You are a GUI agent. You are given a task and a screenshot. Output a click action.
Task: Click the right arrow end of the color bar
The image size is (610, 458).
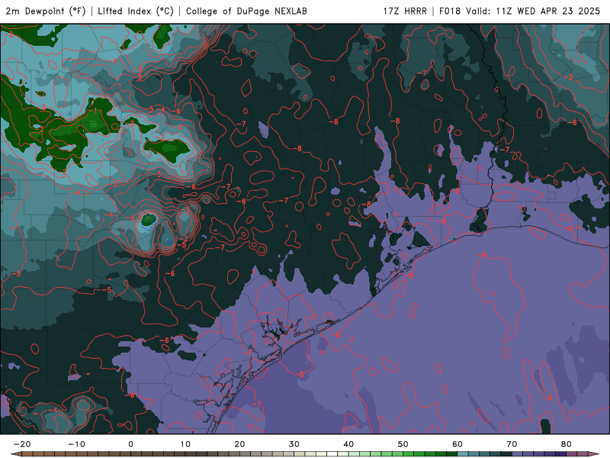[x=594, y=454]
